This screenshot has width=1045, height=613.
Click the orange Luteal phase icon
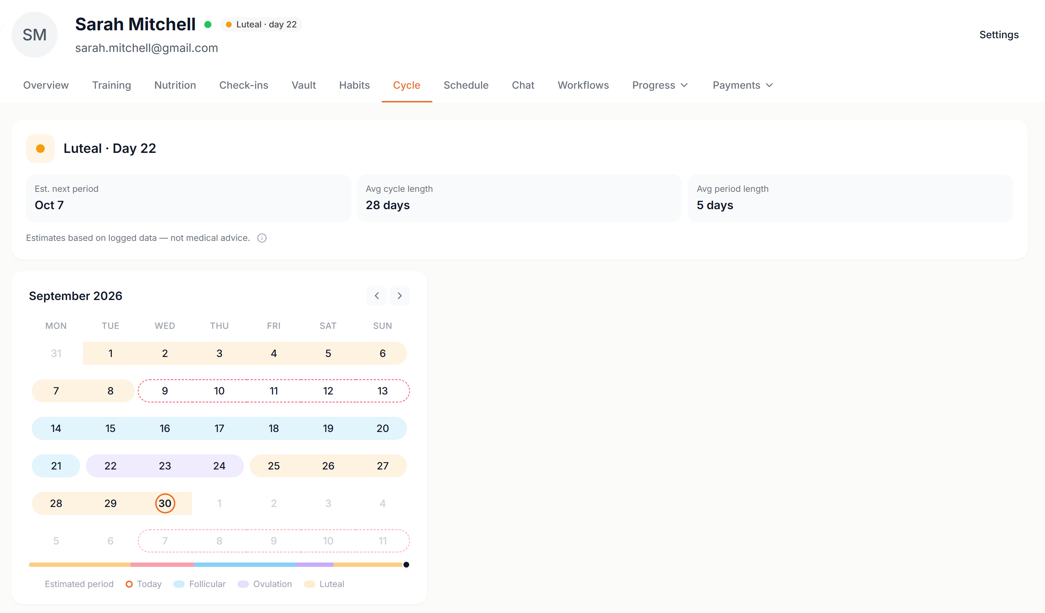[x=40, y=148]
